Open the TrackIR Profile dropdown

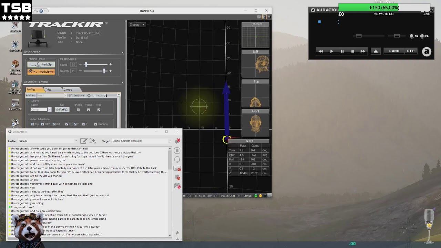52,95
